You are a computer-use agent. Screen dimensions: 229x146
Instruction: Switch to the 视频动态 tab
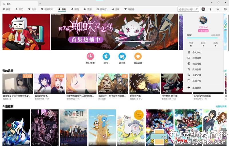[x=47, y=9]
